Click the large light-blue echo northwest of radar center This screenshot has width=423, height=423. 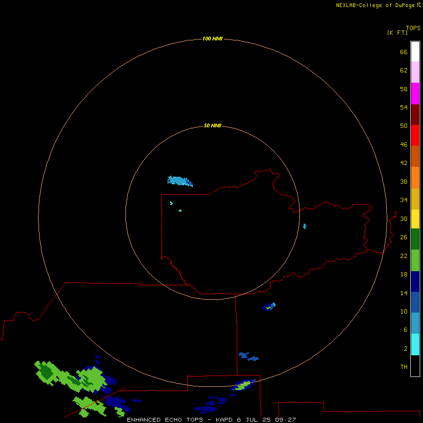click(x=180, y=181)
